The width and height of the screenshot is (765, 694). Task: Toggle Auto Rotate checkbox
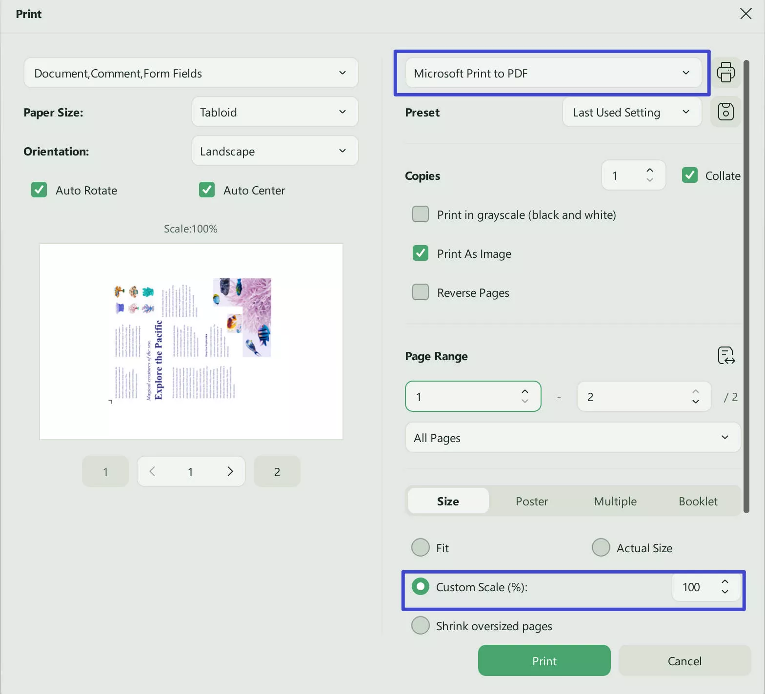pos(39,190)
